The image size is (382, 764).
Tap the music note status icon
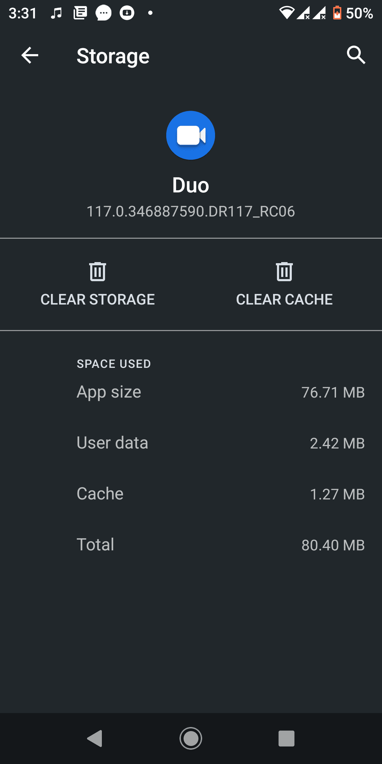(56, 13)
